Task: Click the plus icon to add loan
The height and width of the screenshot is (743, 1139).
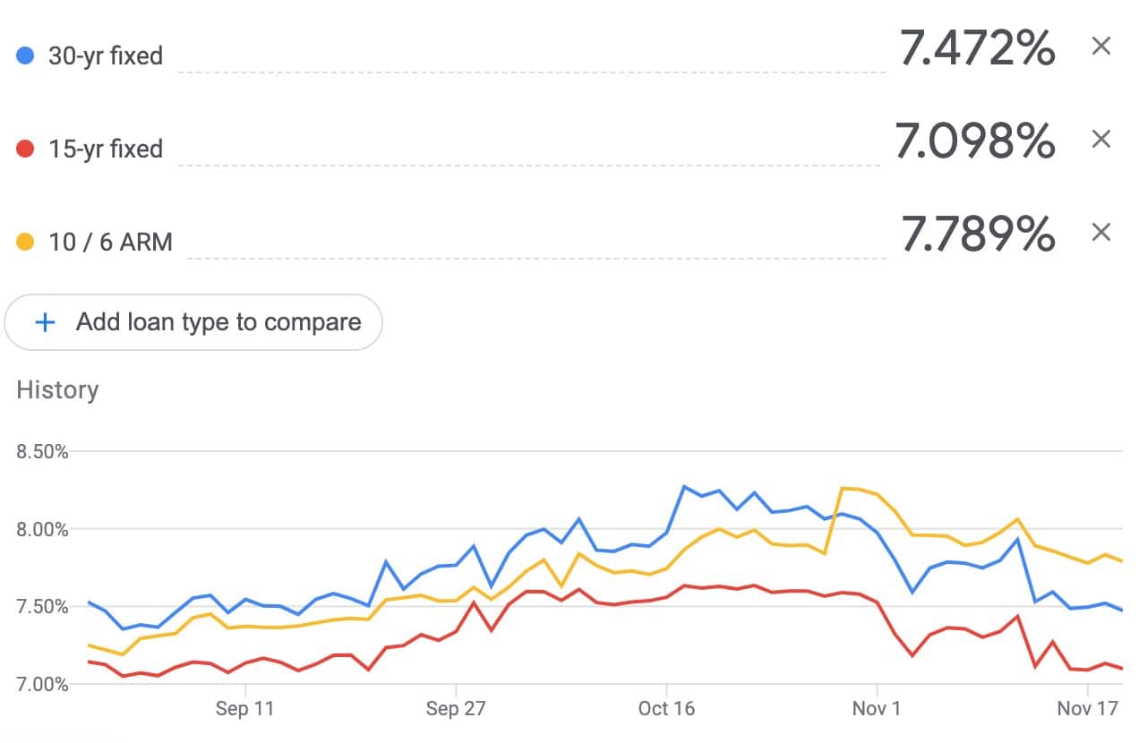Action: (x=45, y=322)
